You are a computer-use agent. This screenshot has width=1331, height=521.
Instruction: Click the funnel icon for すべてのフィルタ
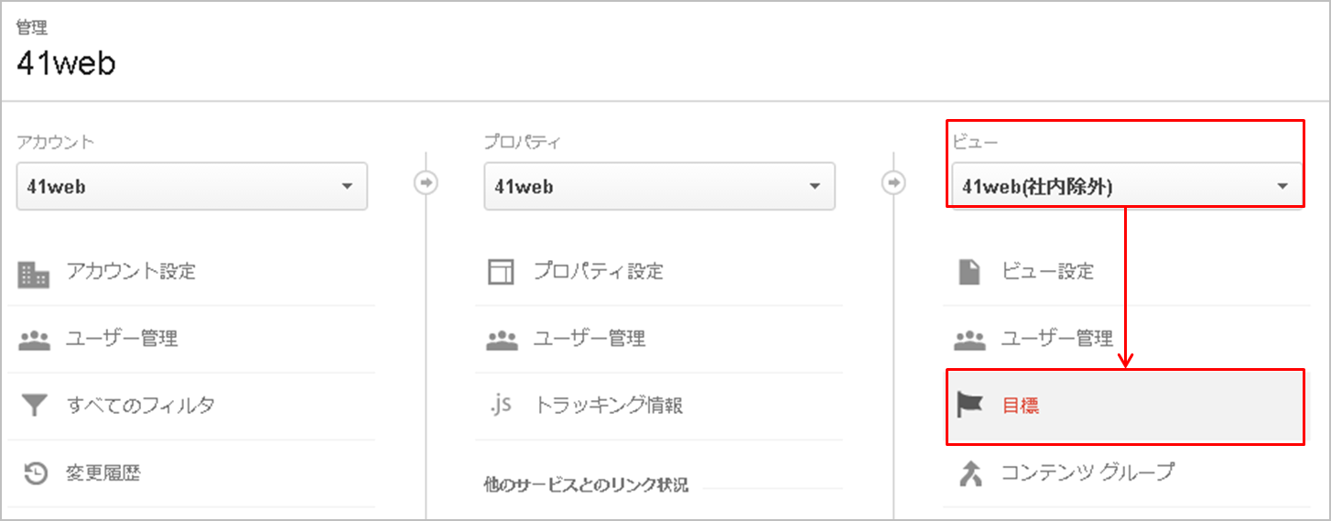click(x=34, y=406)
